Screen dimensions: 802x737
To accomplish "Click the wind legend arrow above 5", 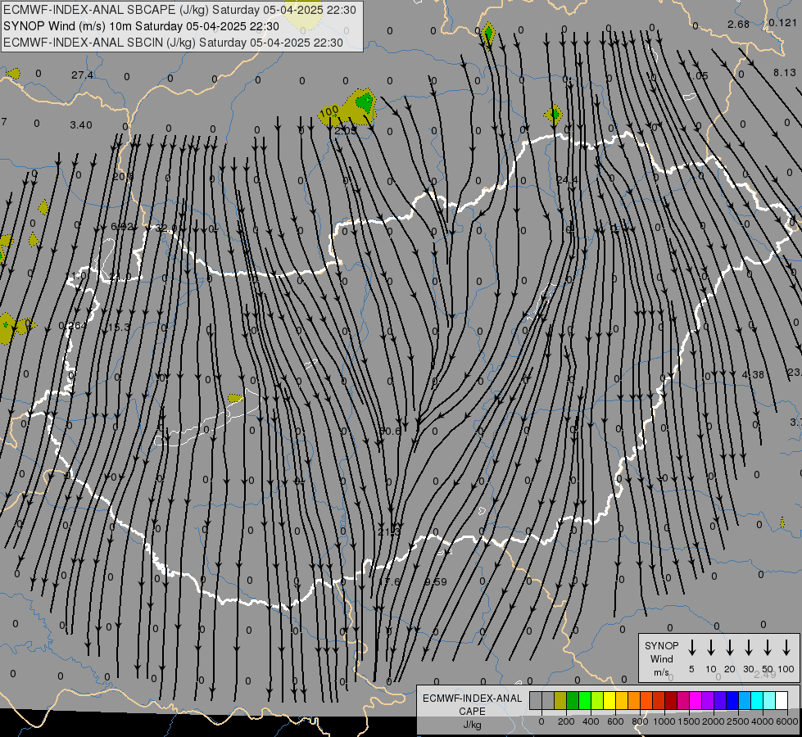I will [x=691, y=647].
